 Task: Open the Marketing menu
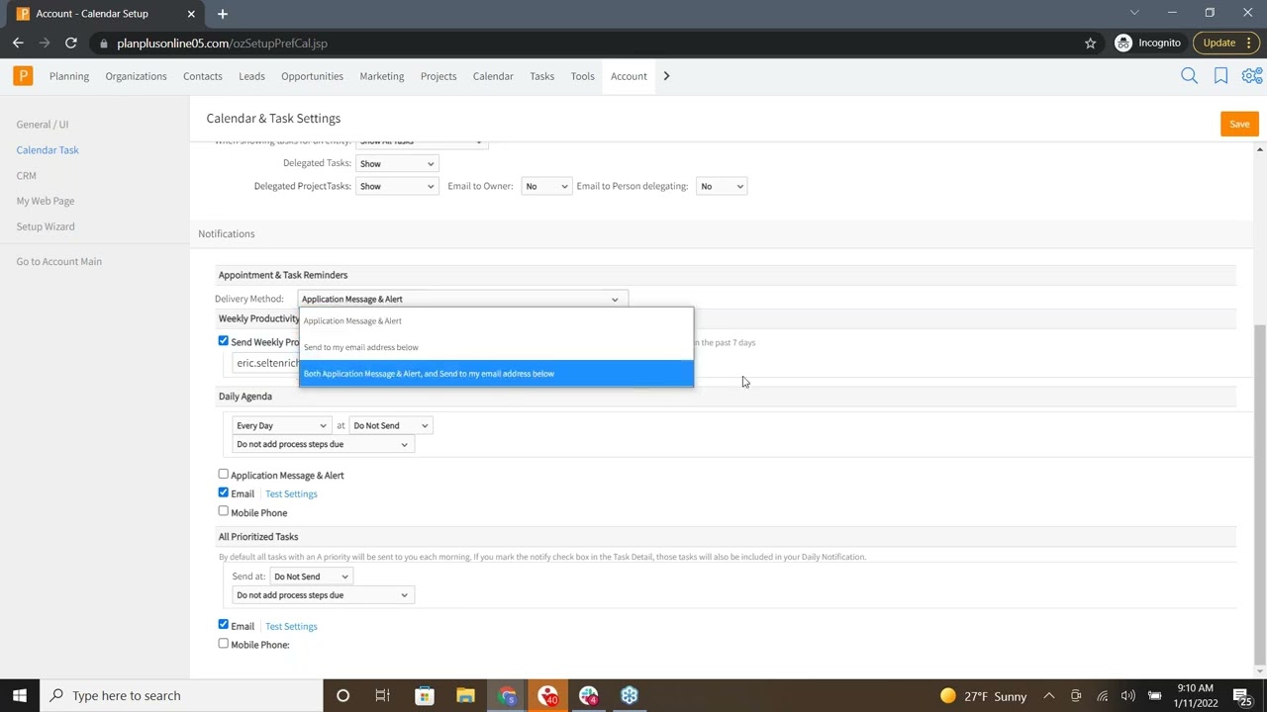pos(381,76)
